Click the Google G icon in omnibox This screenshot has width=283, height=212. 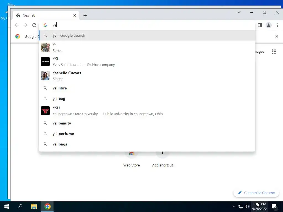point(45,25)
